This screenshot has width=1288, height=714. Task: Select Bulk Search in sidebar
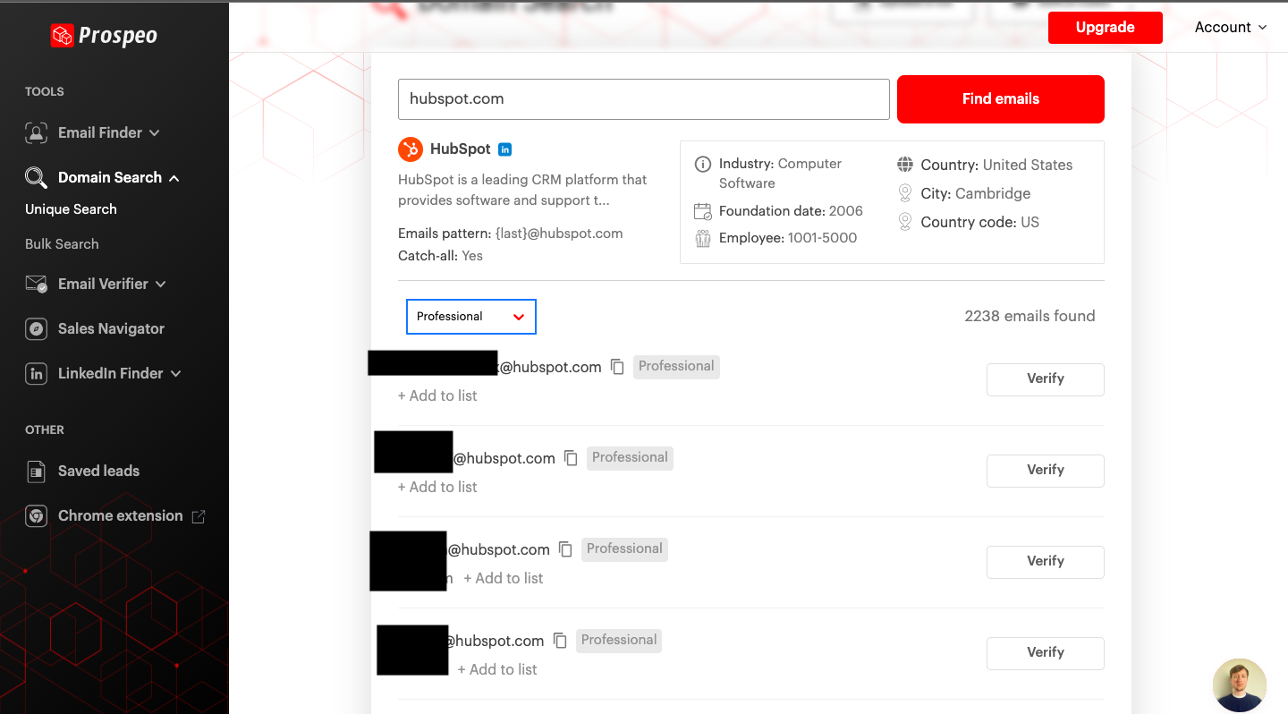coord(62,244)
